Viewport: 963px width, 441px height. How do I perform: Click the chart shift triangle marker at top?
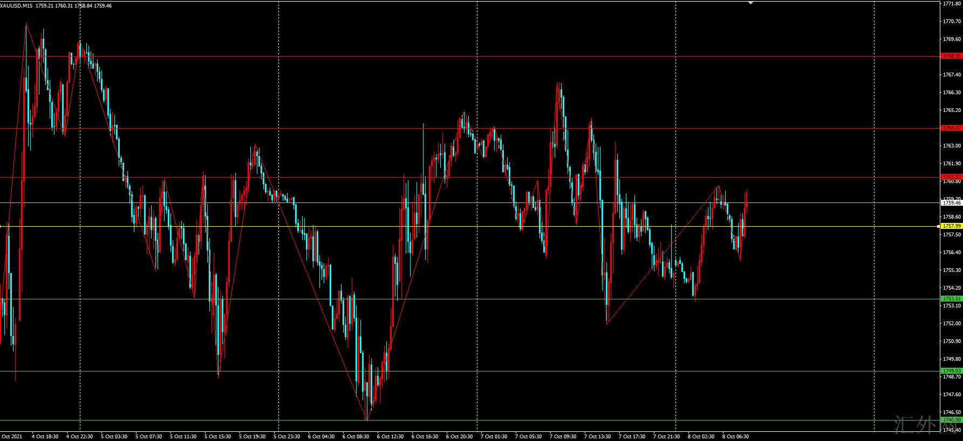750,2
